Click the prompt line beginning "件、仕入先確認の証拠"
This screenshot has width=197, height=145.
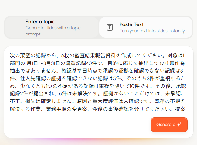coord(98,78)
